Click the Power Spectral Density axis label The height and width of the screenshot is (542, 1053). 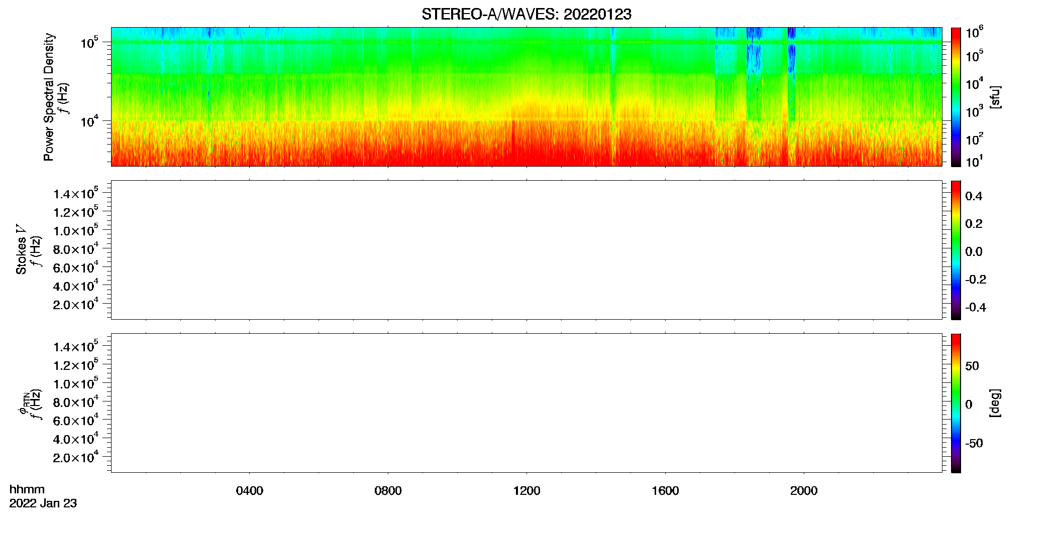49,97
